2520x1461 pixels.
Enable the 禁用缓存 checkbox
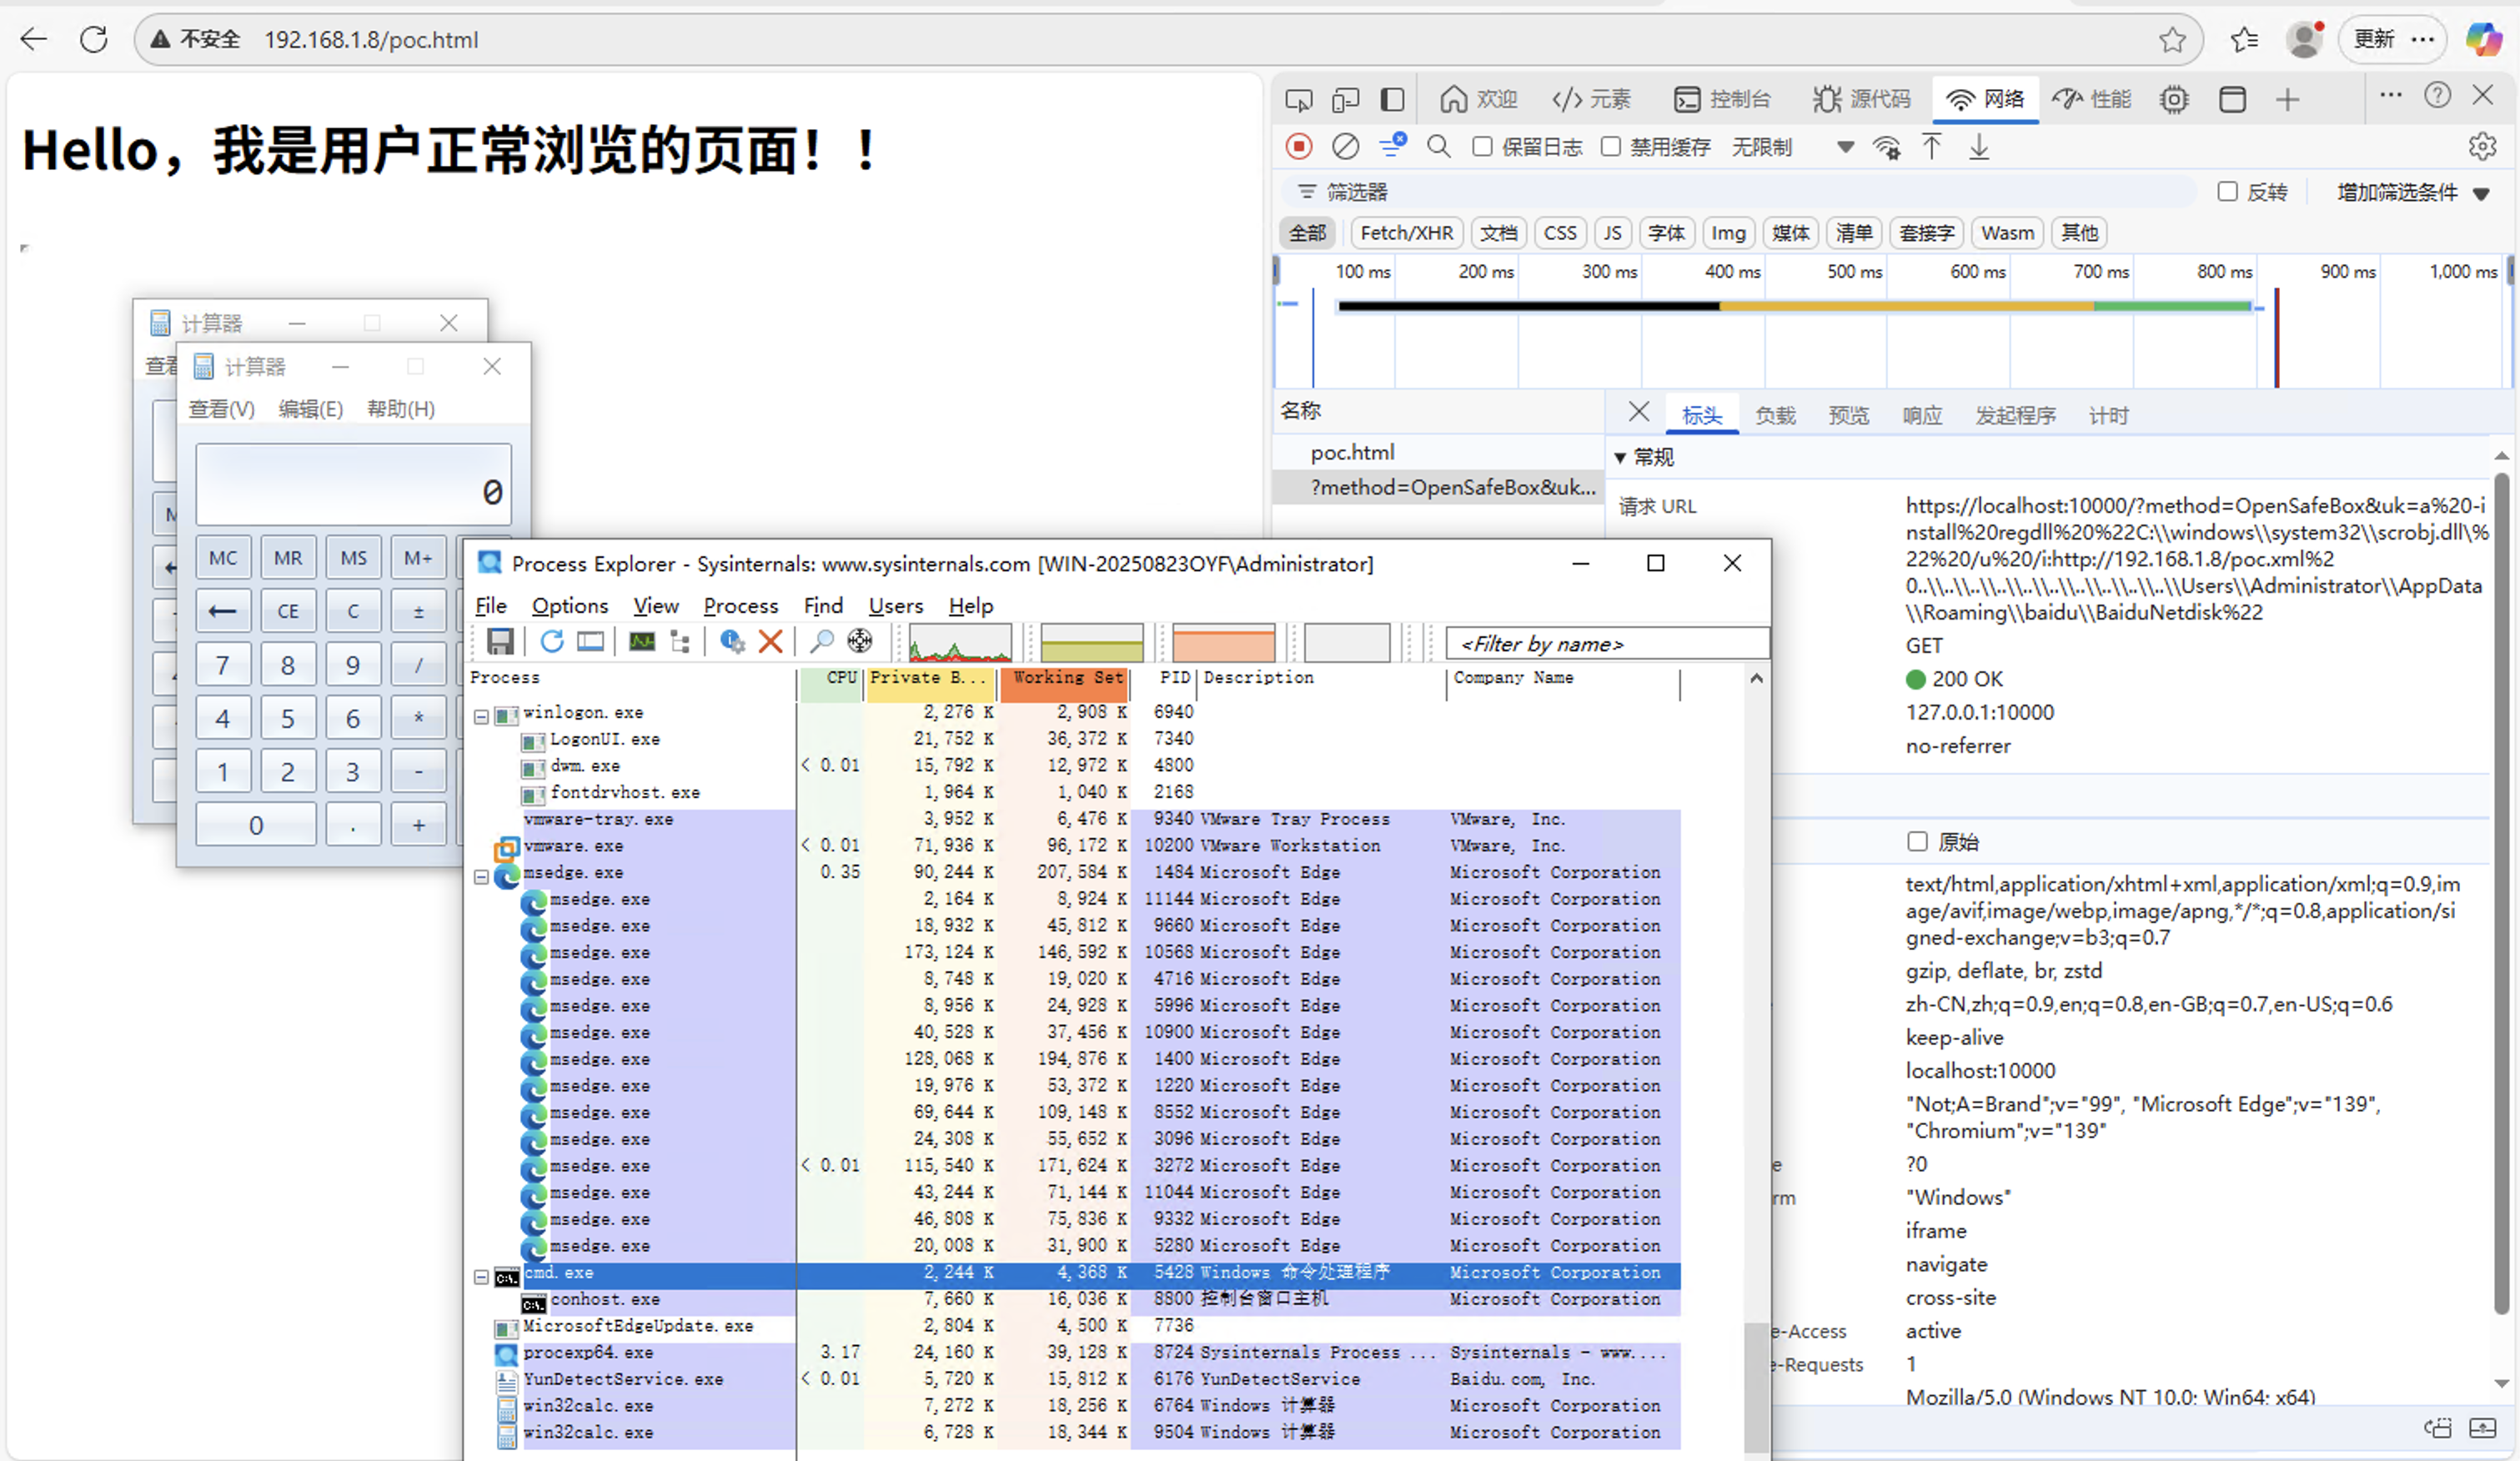[x=1610, y=147]
